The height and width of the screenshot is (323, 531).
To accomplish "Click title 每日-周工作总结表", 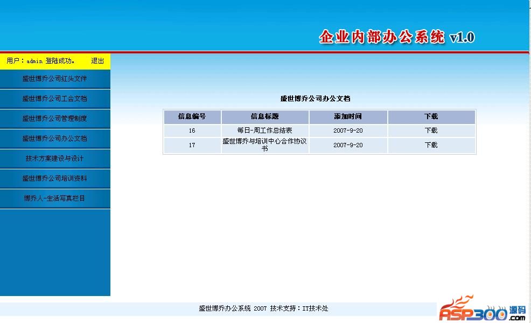I will click(264, 130).
